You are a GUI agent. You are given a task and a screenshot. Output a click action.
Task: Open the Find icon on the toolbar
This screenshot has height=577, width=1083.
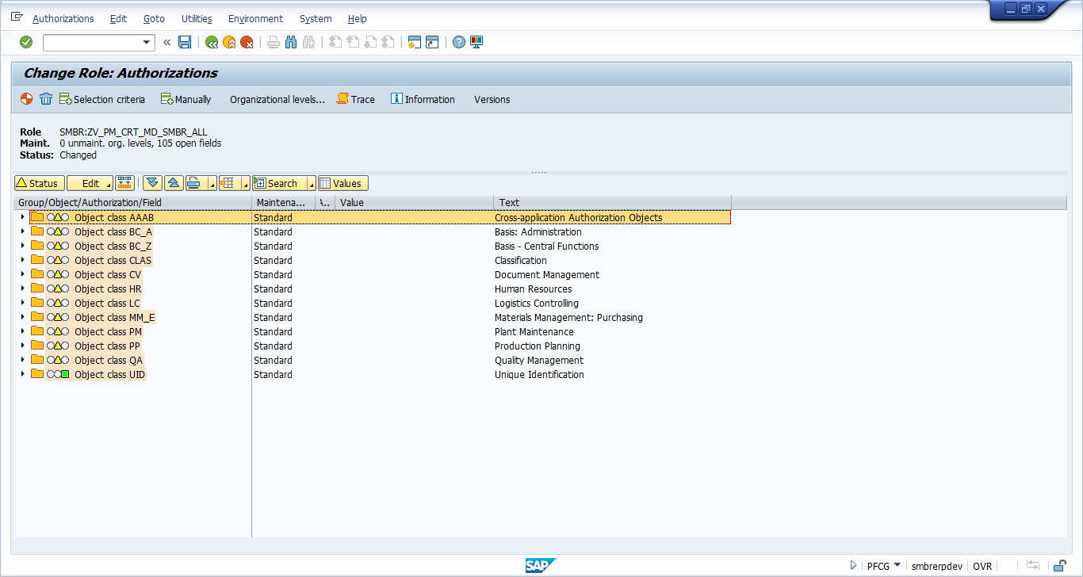(x=290, y=42)
